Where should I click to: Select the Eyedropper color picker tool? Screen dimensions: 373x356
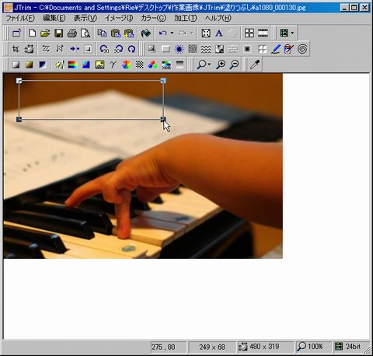[255, 65]
